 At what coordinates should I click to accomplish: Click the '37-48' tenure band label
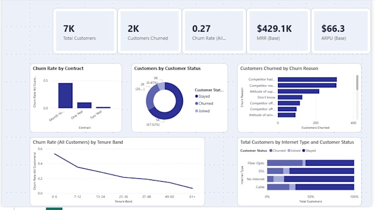[x=146, y=197]
